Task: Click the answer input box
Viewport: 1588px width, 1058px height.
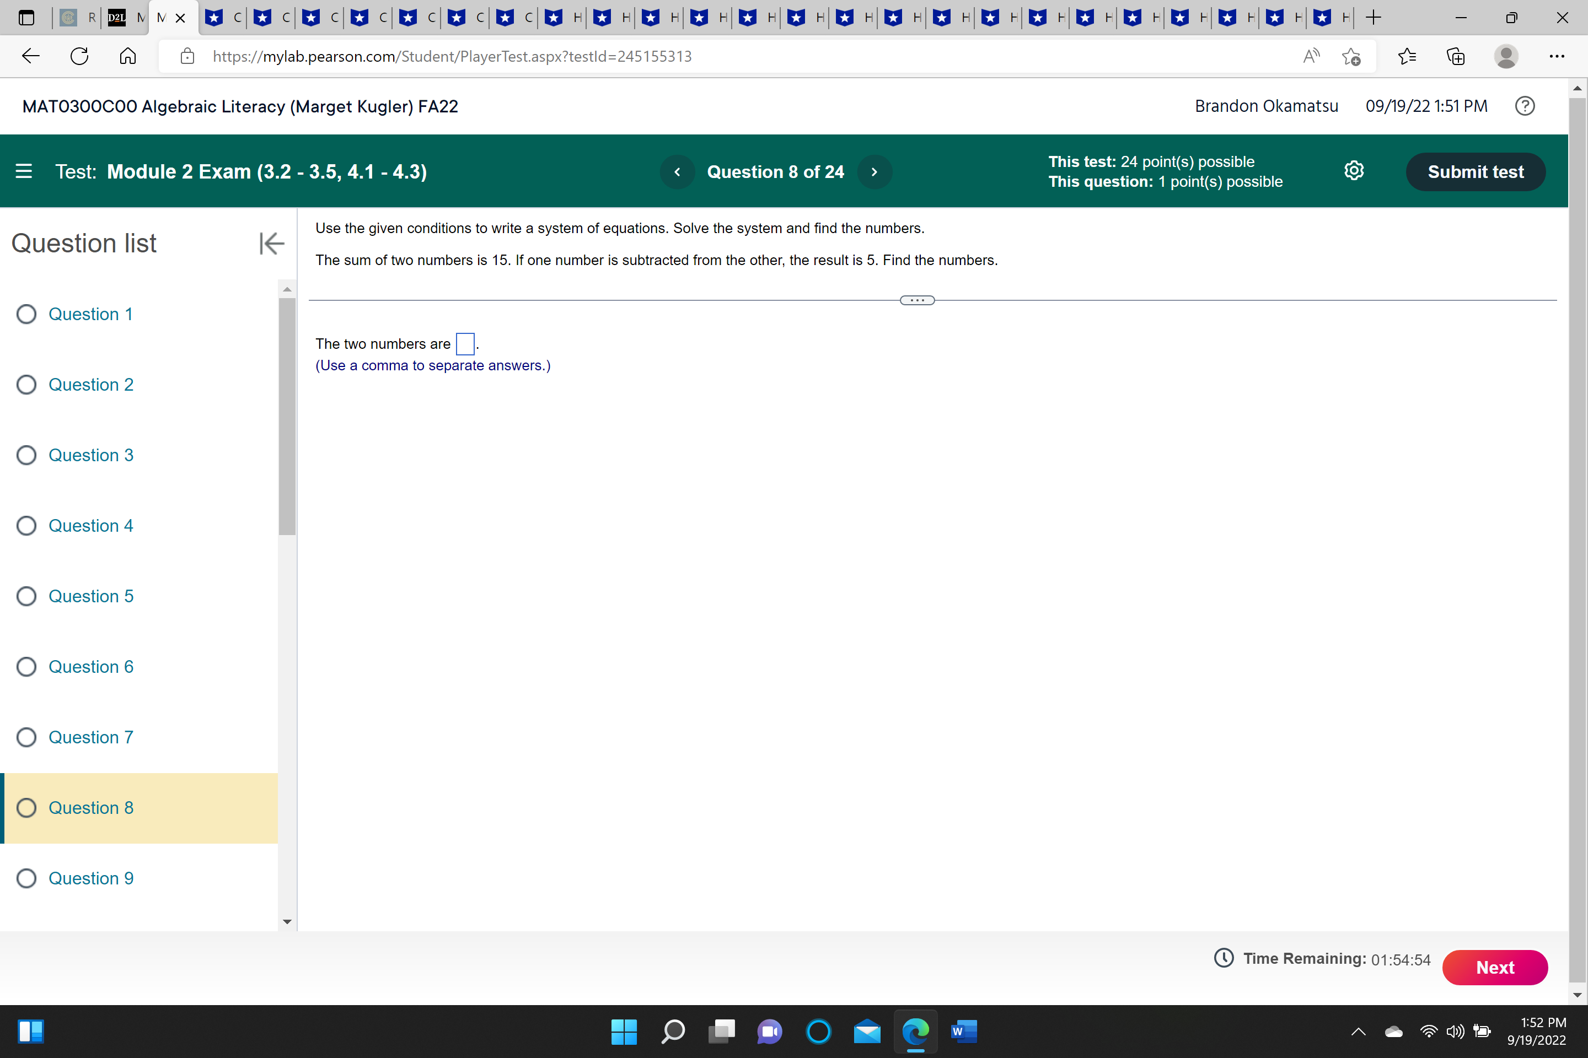Action: click(x=464, y=344)
